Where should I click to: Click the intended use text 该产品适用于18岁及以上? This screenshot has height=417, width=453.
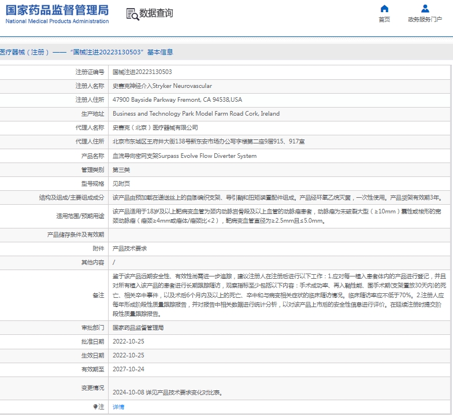pos(277,216)
